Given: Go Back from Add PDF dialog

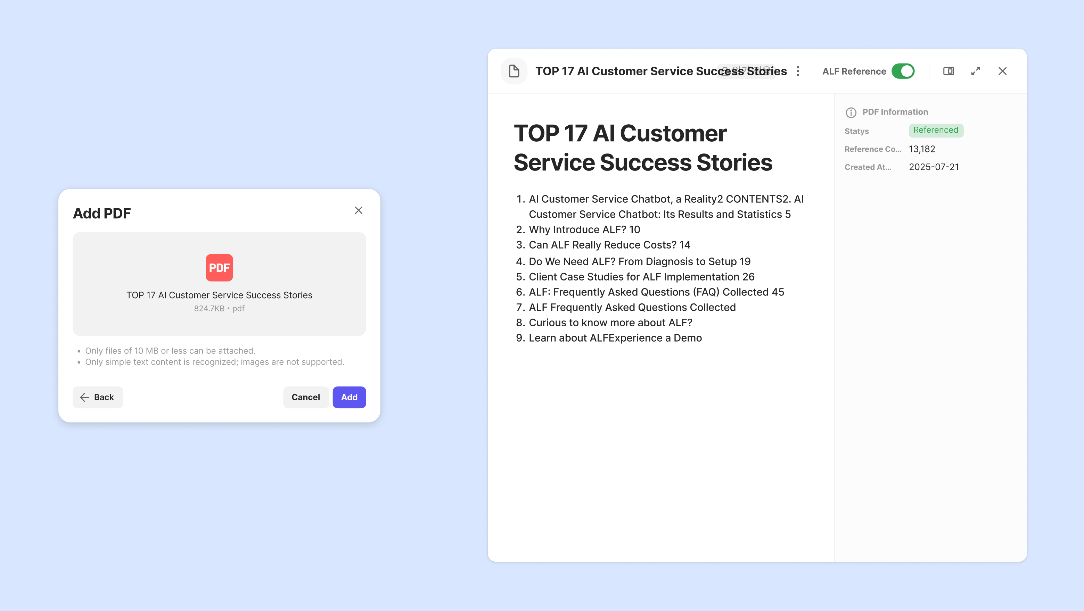Looking at the screenshot, I should pyautogui.click(x=98, y=397).
